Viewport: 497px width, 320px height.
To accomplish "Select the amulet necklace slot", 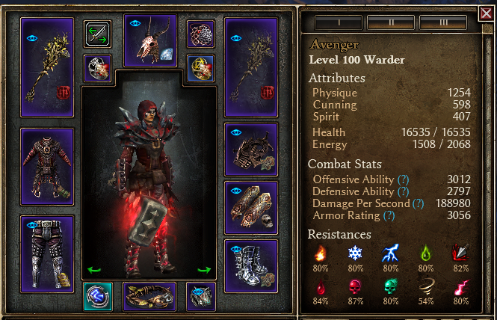I will click(x=200, y=34).
